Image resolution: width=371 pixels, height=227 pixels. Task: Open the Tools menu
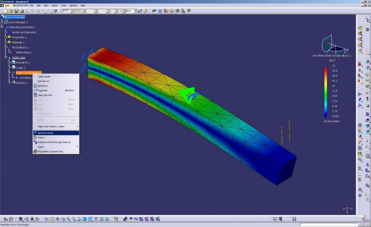(64, 6)
